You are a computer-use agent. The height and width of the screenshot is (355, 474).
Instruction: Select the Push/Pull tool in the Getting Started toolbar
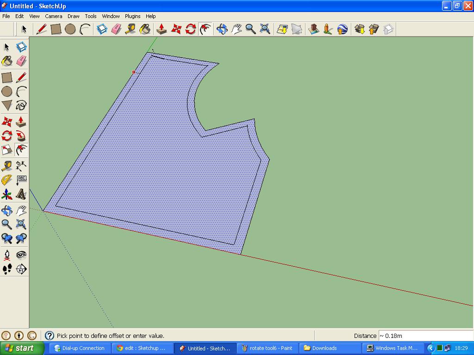pyautogui.click(x=162, y=29)
